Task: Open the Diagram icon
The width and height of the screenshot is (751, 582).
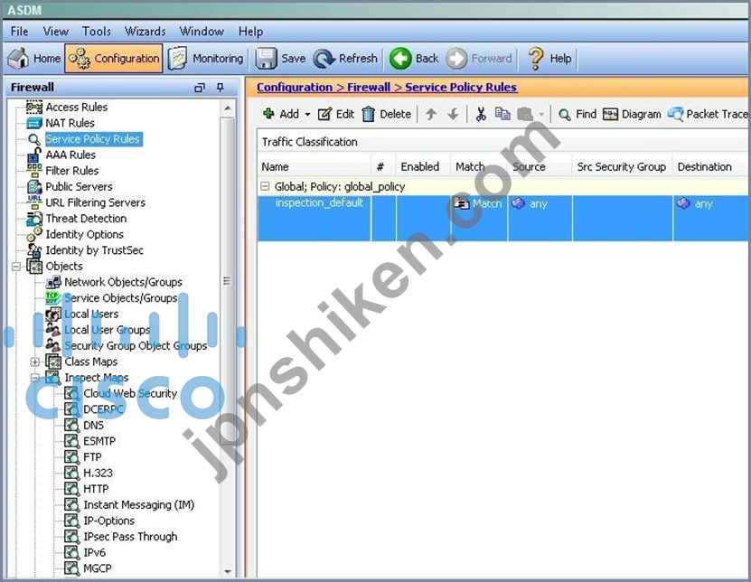Action: point(610,114)
